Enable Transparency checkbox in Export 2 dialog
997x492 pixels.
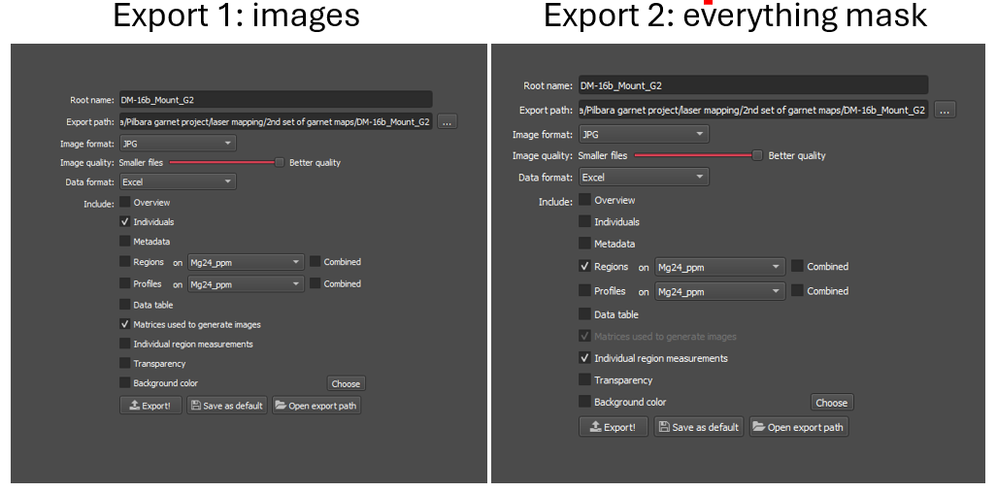click(x=585, y=380)
